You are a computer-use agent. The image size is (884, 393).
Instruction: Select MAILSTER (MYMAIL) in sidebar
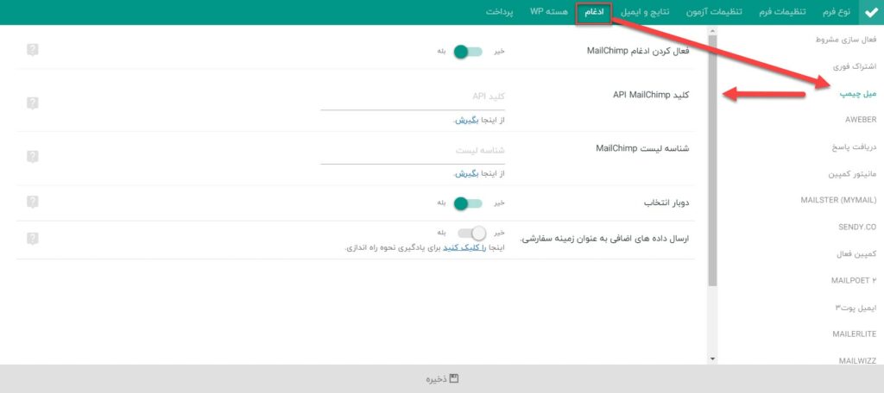[838, 201]
